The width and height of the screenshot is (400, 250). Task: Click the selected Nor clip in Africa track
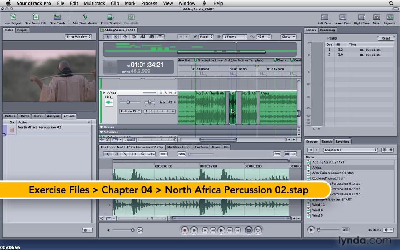tap(232, 108)
